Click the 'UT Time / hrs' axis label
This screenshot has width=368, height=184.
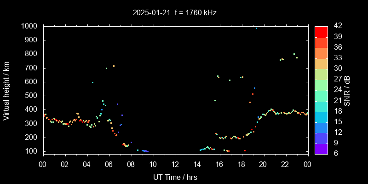point(175,177)
